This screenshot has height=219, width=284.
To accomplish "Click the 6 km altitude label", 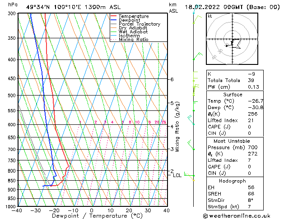I will coord(172,79).
